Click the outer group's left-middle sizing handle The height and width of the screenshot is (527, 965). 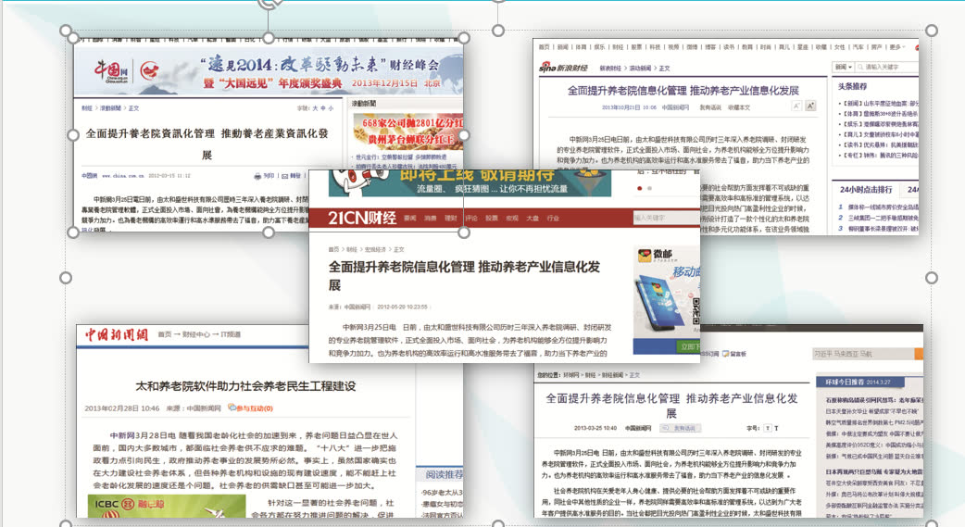coord(66,278)
